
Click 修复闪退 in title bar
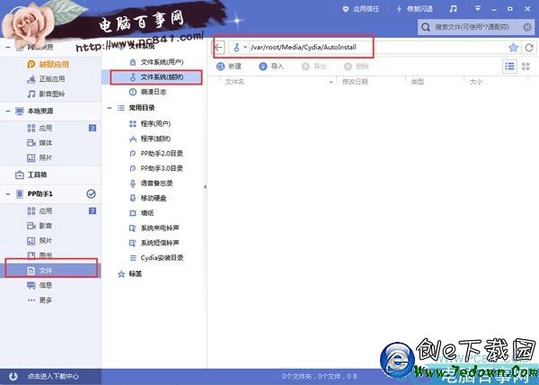coord(414,9)
